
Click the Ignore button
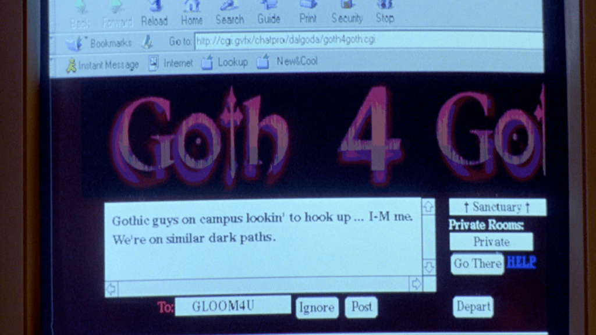click(317, 308)
